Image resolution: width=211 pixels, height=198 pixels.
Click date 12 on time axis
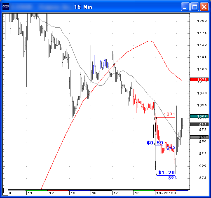tap(52, 193)
